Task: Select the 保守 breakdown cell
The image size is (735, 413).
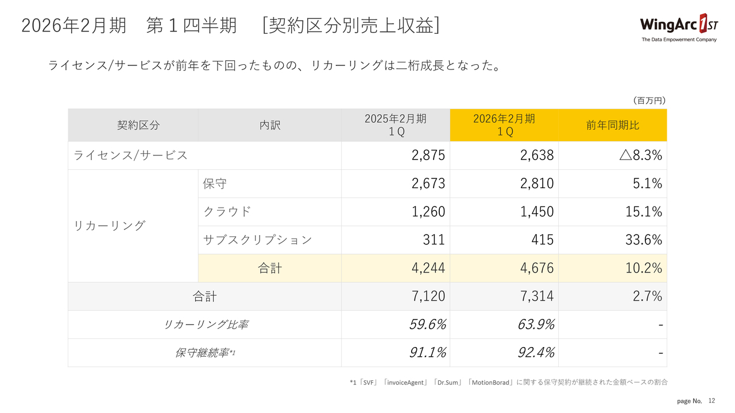Action: [x=270, y=184]
